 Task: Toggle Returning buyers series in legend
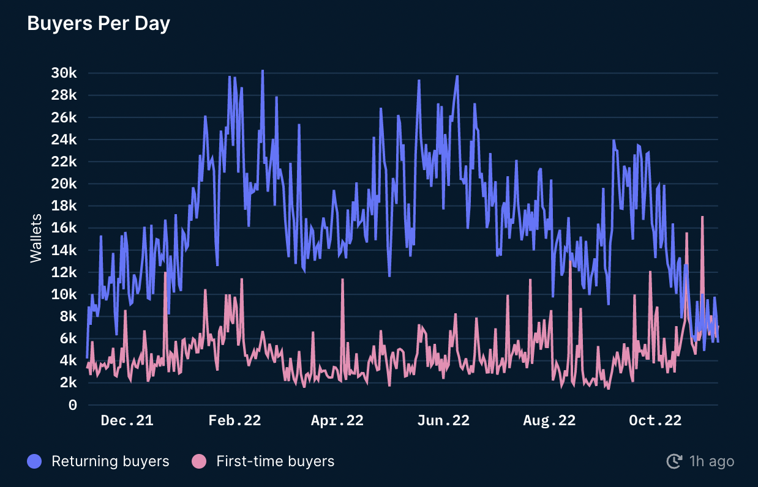[x=98, y=461]
